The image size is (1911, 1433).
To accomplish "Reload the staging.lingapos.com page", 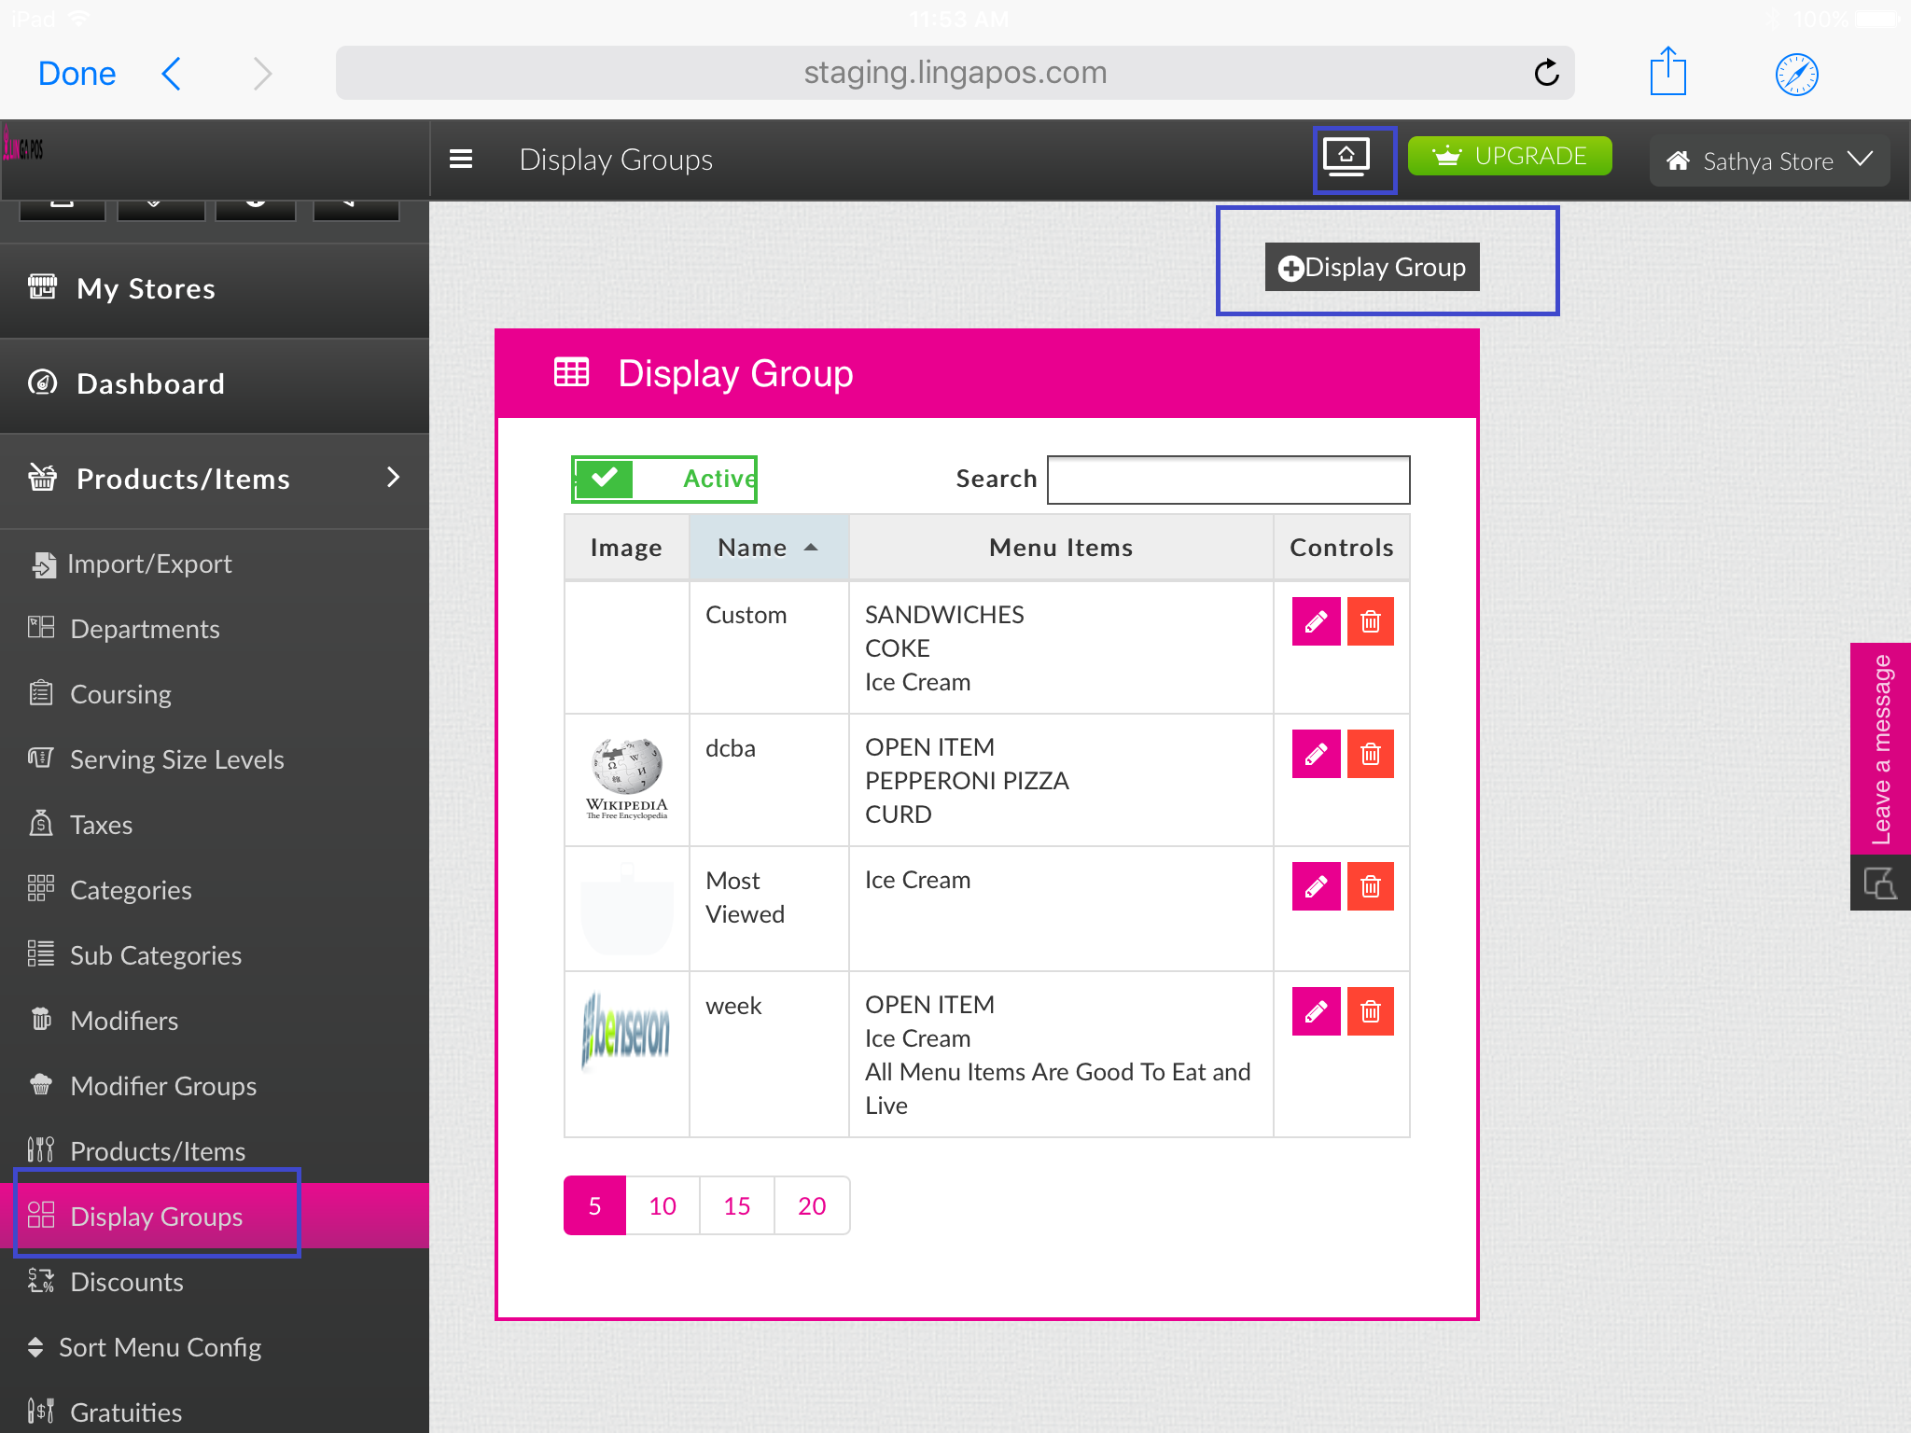I will [x=1546, y=73].
